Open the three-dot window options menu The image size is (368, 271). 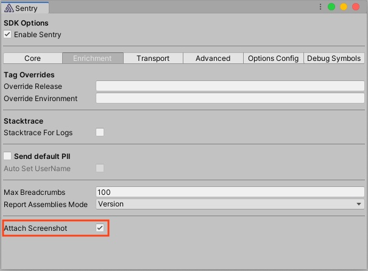320,7
